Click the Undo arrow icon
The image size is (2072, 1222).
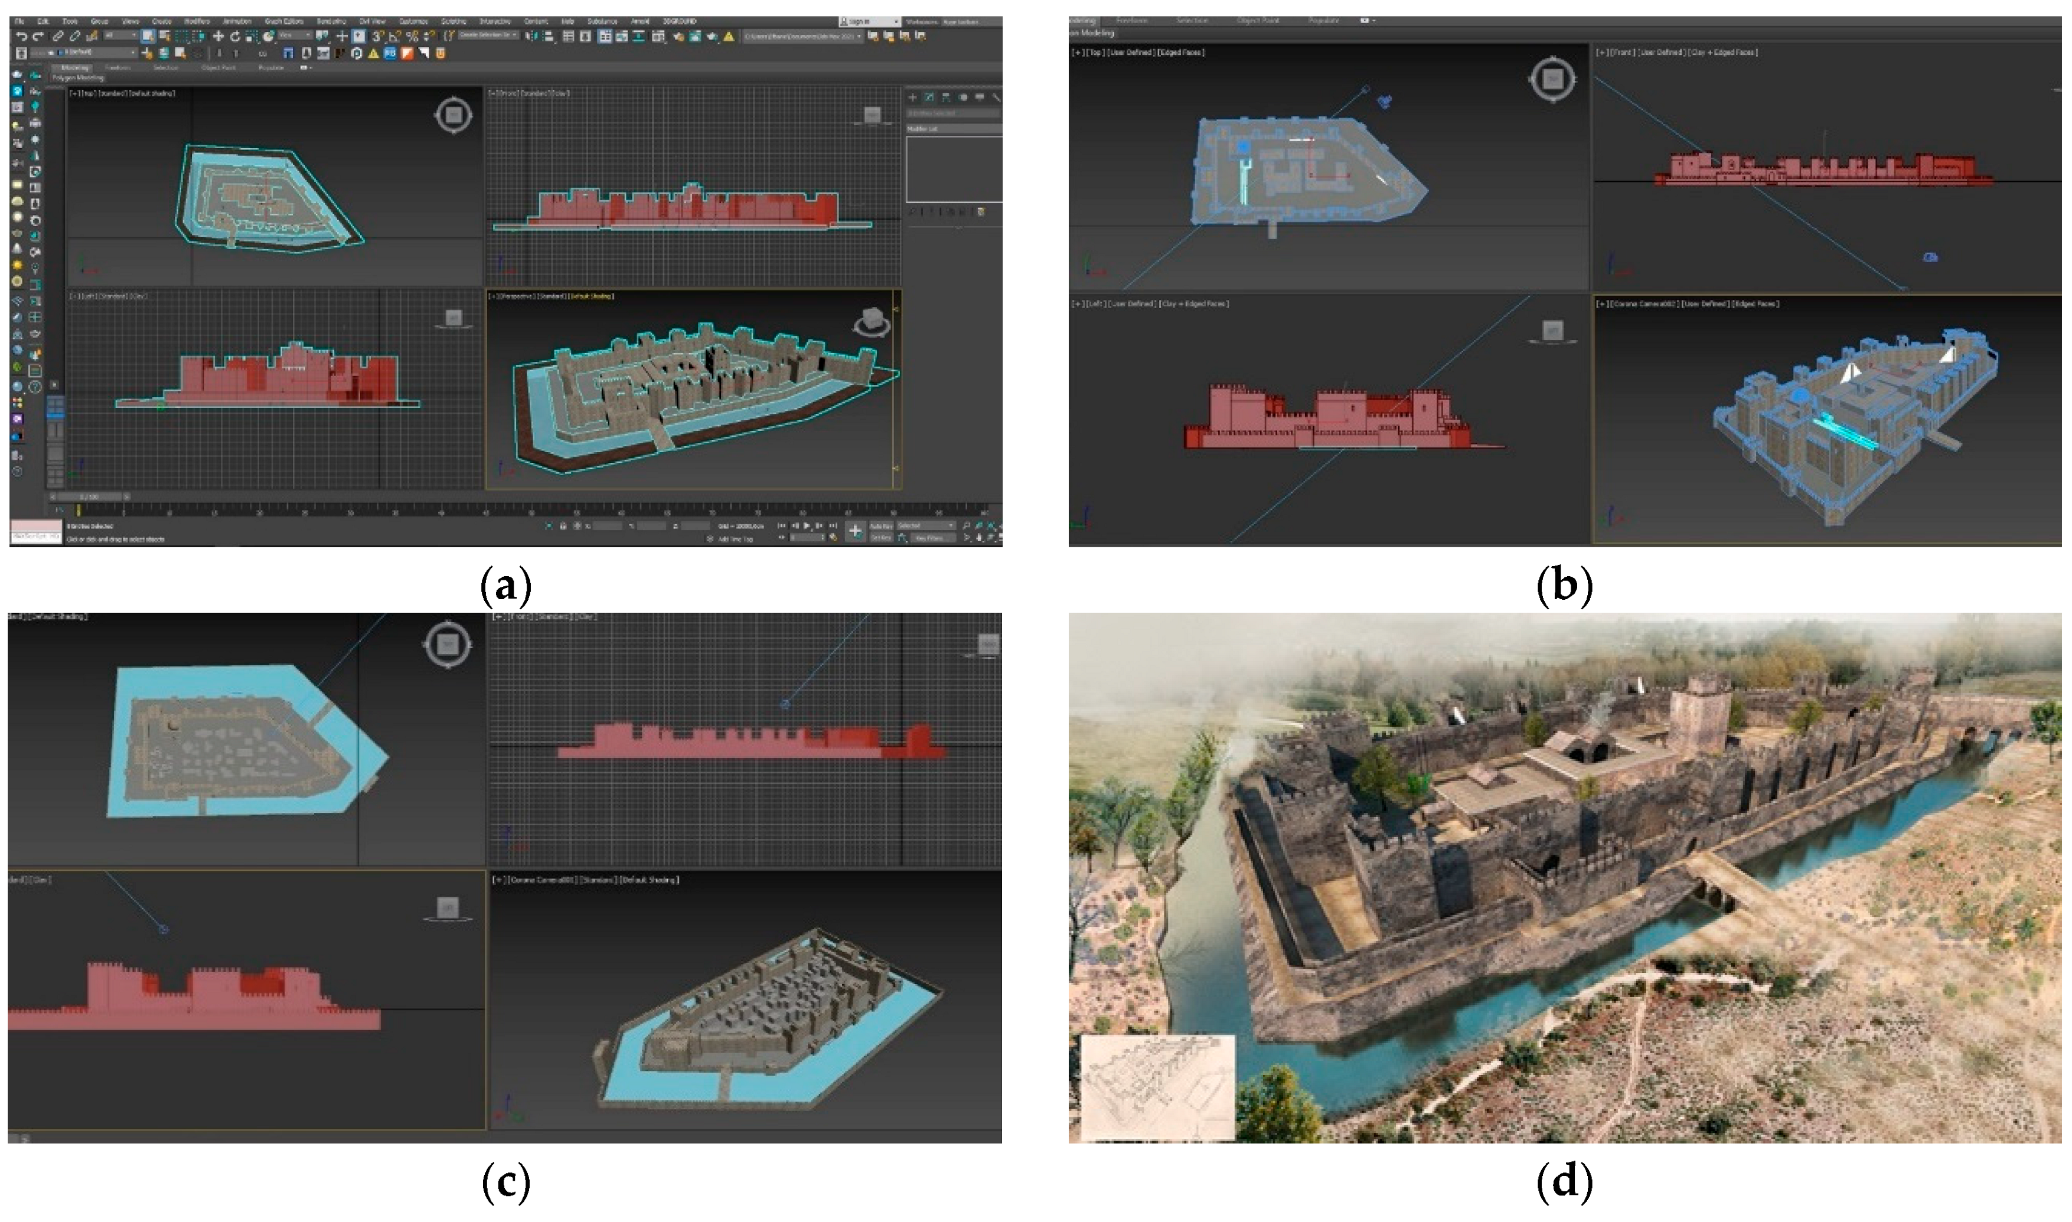pos(21,36)
